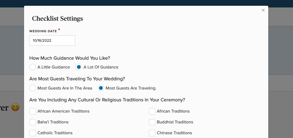Click the Chinese Traditions label text
The height and width of the screenshot is (138, 293).
coord(174,133)
